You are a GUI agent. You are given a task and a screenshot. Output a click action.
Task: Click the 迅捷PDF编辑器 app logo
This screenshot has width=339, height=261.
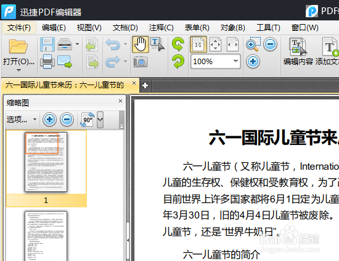coord(9,12)
